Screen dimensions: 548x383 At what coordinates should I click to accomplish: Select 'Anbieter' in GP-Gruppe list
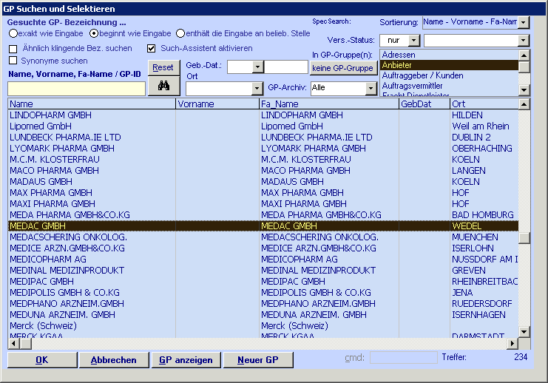coord(449,65)
